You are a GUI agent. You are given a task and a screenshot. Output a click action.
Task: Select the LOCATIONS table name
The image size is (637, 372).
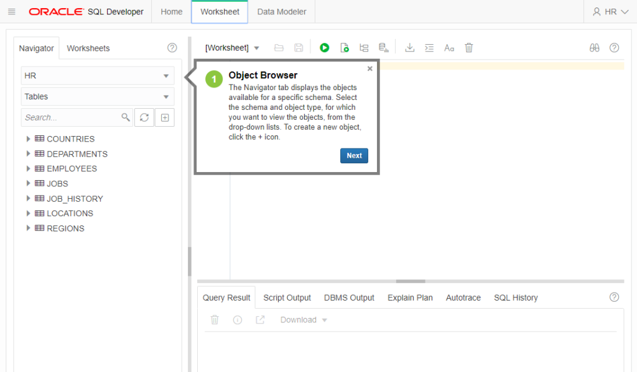click(x=70, y=214)
